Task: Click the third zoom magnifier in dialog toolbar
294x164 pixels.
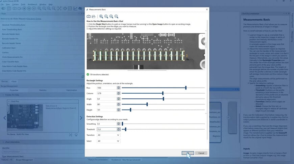Action: coord(111,16)
